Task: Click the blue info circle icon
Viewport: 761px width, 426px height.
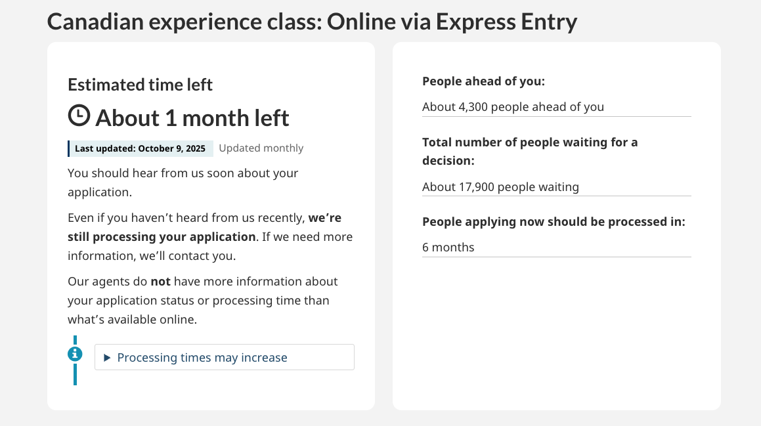Action: [x=75, y=354]
